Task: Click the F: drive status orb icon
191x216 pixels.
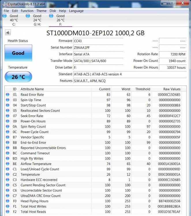Action: coord(51,16)
